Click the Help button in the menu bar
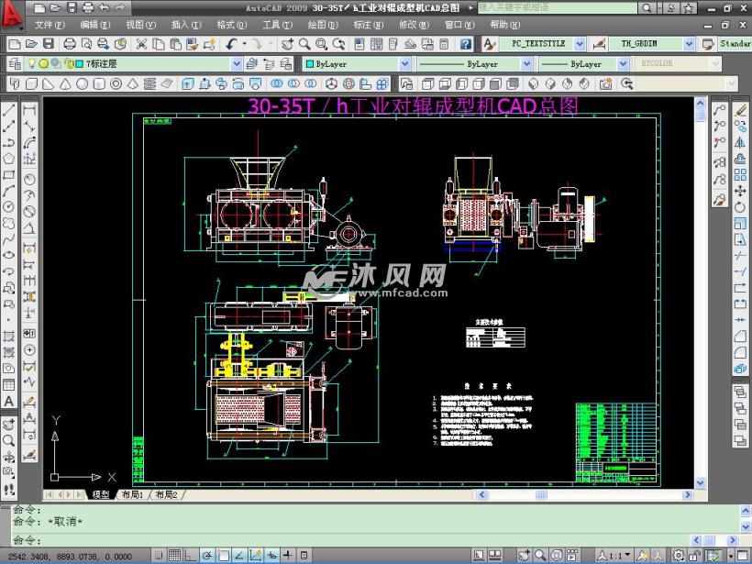The image size is (752, 564). point(503,25)
